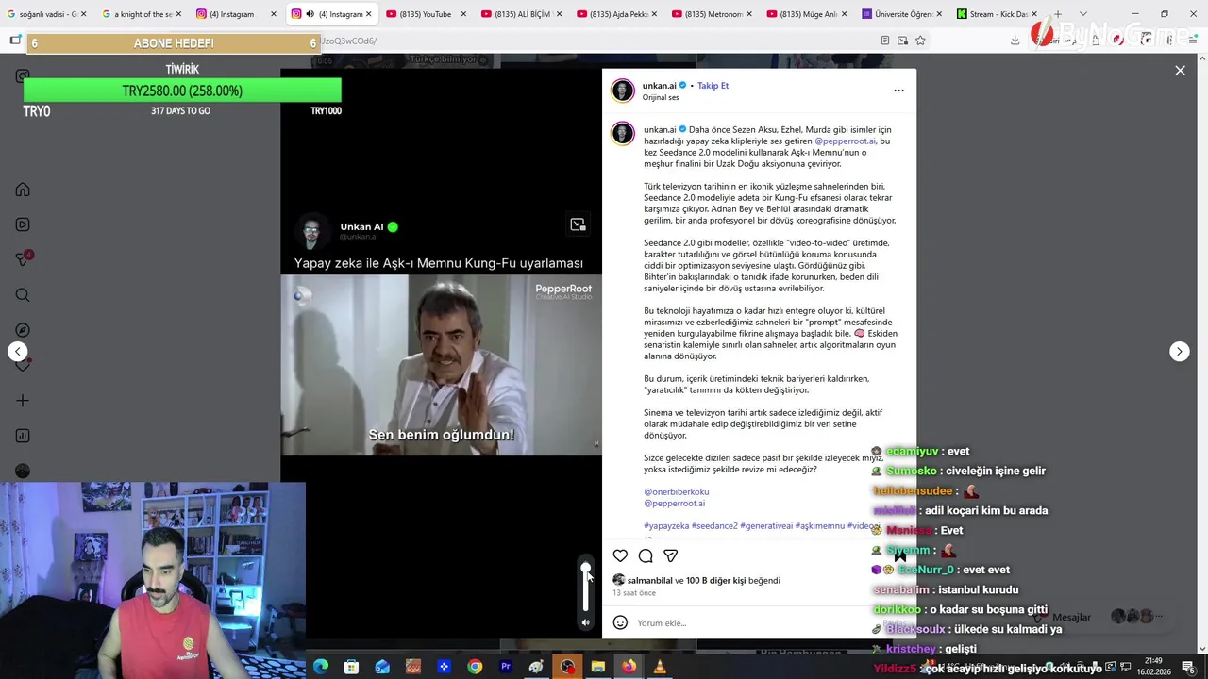Screen dimensions: 1208x679
Task: Bookmark page with star icon
Action: (920, 41)
